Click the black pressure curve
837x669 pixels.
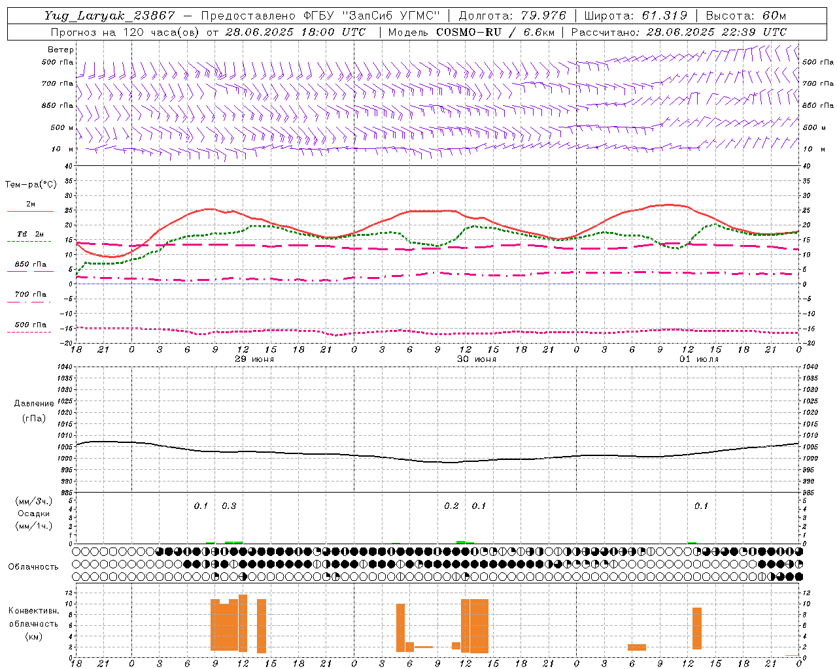click(437, 462)
